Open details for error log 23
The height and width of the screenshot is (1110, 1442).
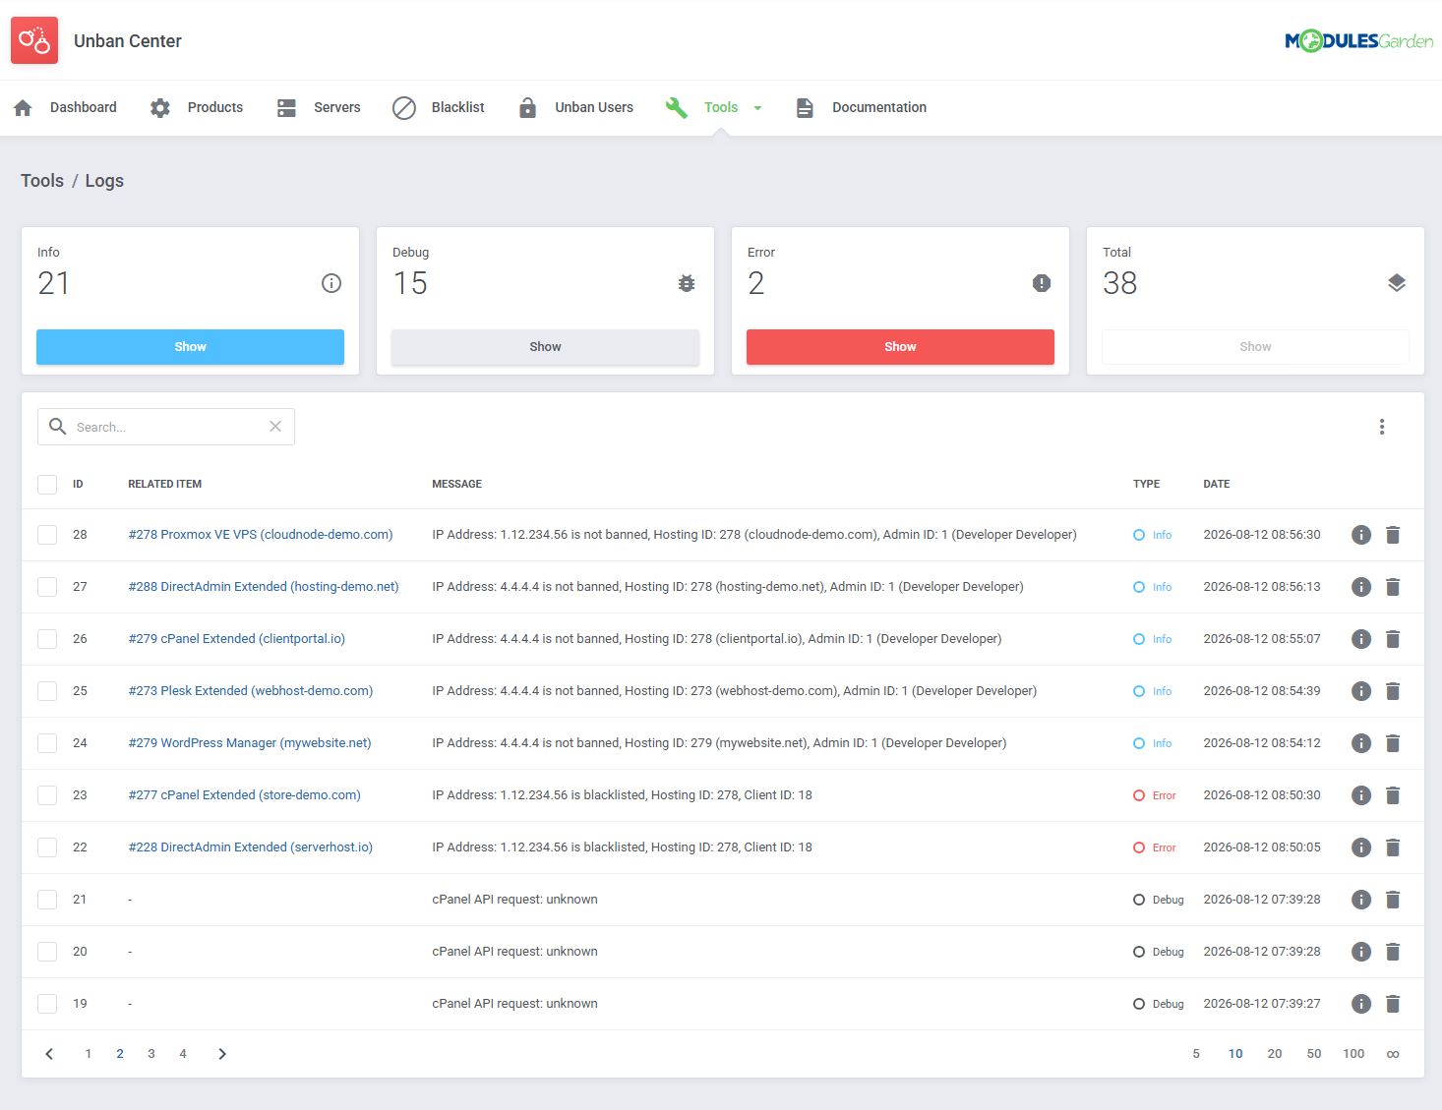(x=1361, y=795)
